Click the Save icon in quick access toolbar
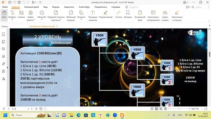 coord(15,2)
